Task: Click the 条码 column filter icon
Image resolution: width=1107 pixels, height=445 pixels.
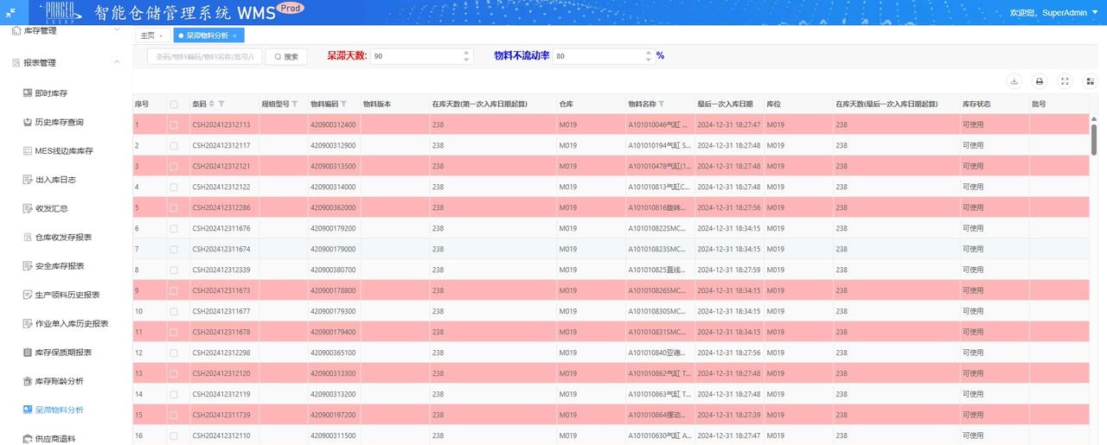Action: [221, 104]
